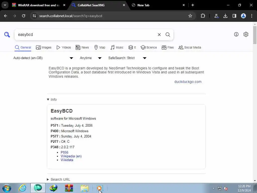Click the Windows Start button

[x=7, y=188]
